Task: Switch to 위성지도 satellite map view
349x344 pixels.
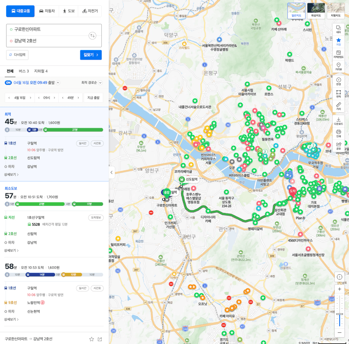Action: tap(316, 10)
